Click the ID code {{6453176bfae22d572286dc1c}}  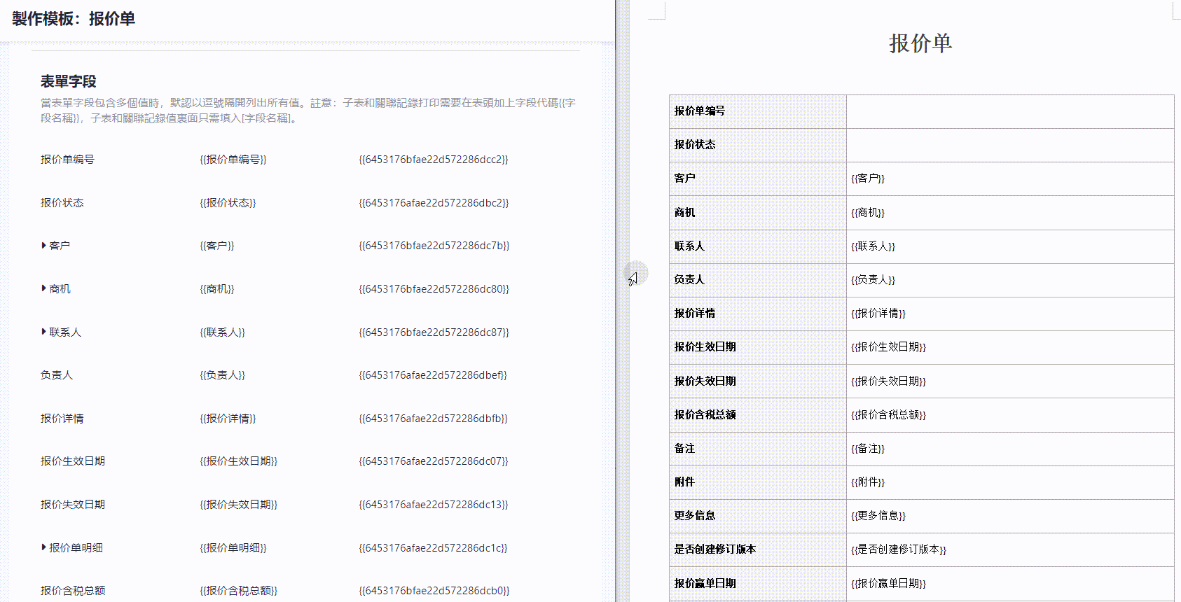[433, 548]
